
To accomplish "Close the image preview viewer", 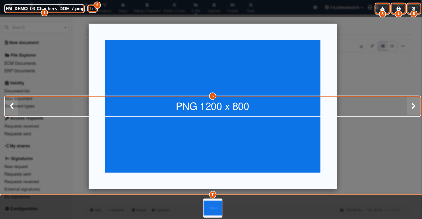I will coord(414,9).
